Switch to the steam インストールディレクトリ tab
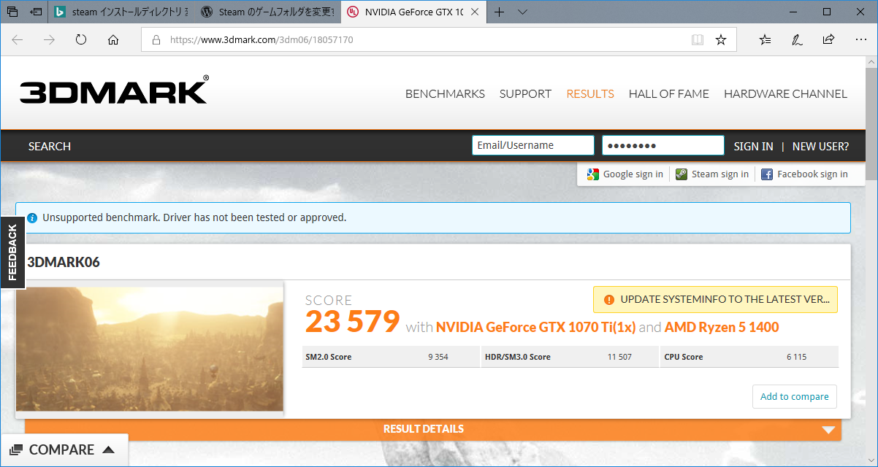The width and height of the screenshot is (878, 467). (122, 12)
